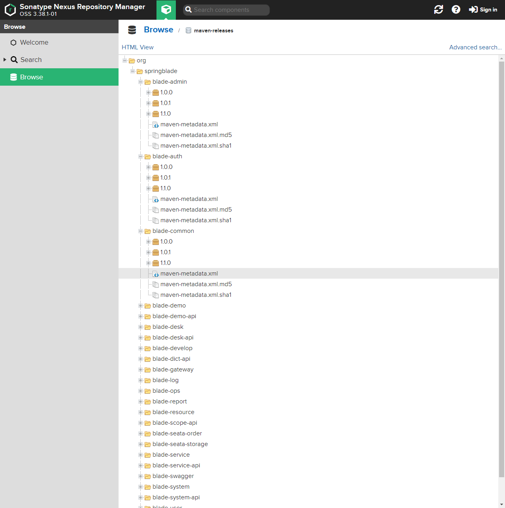The height and width of the screenshot is (508, 505).
Task: Select maven-metadata.xml.sha1 under blade-auth
Action: [x=196, y=220]
